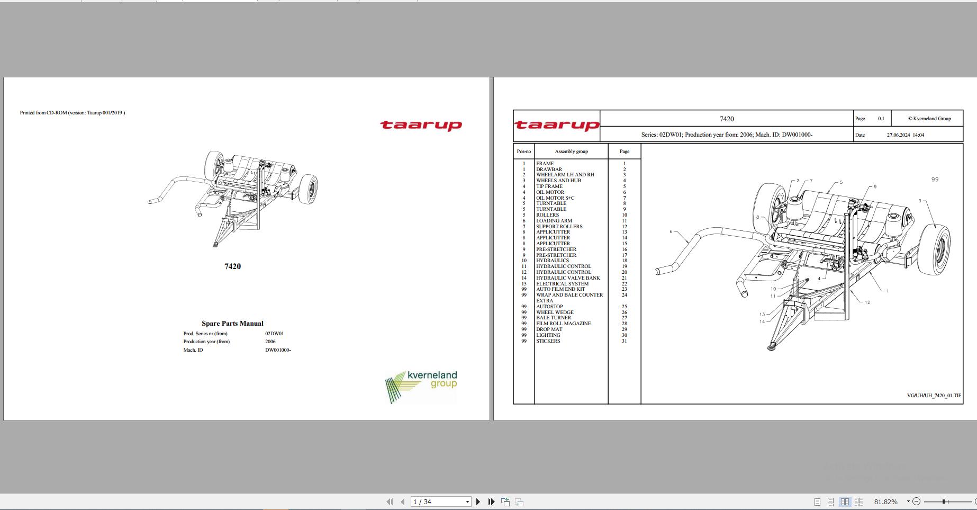This screenshot has height=510, width=977.
Task: Click SUPPORT ROLLERS entry
Action: coord(559,227)
